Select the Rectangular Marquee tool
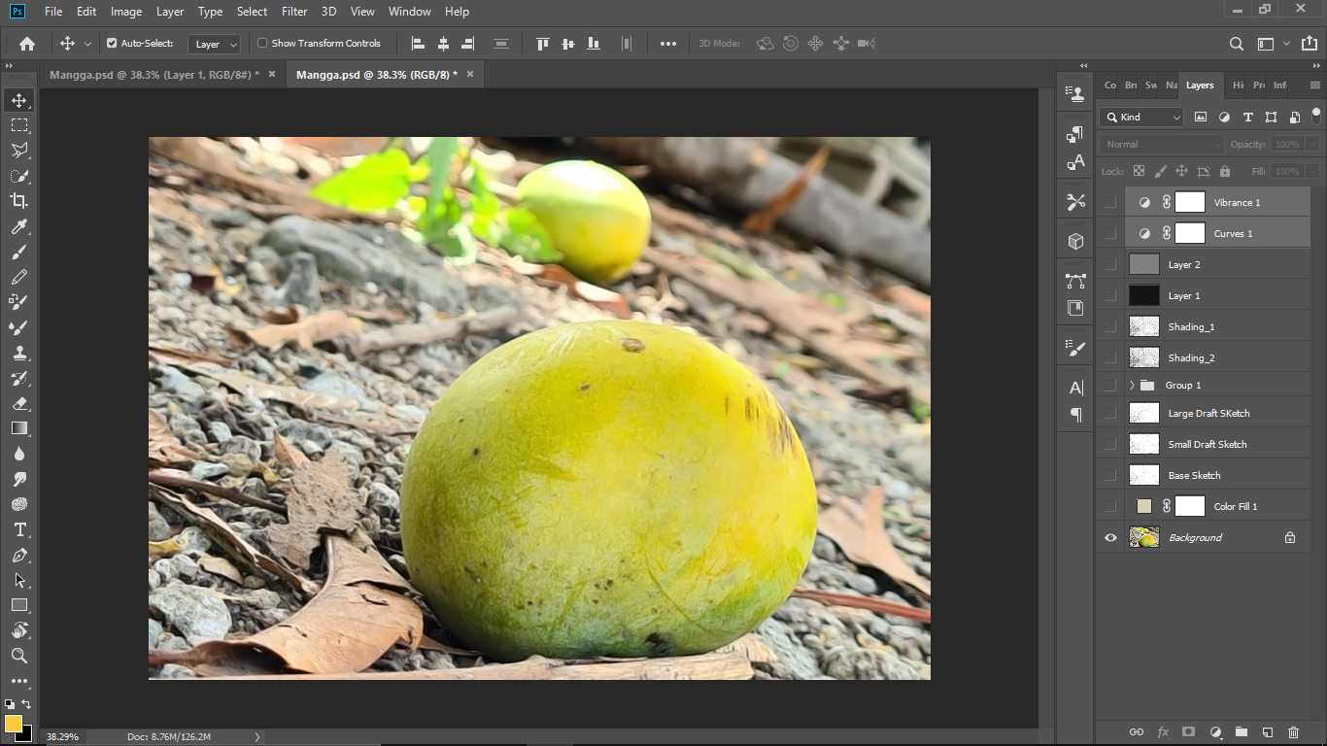This screenshot has height=746, width=1327. coord(19,125)
